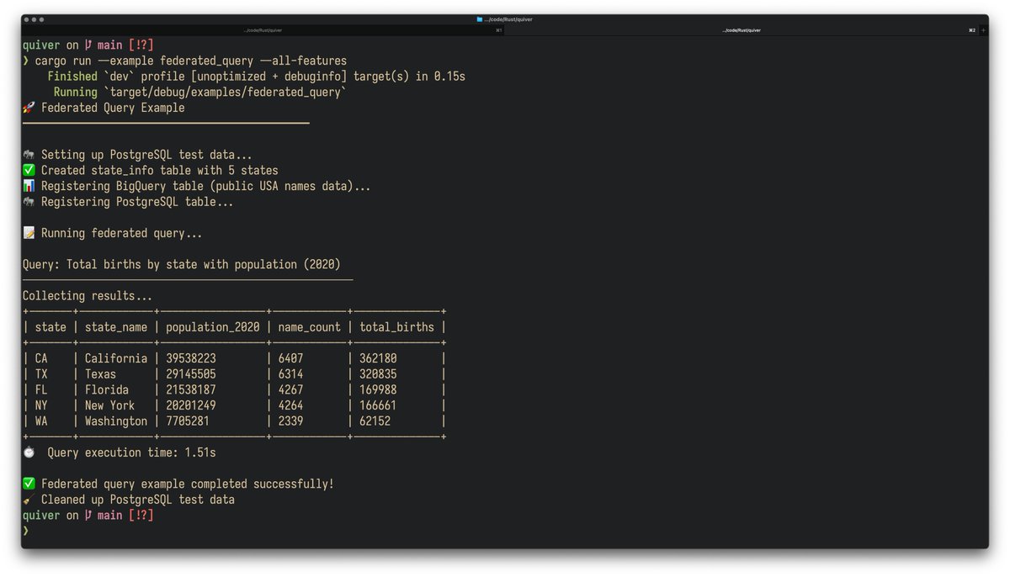
Task: Open a new tab with the plus button
Action: point(983,30)
